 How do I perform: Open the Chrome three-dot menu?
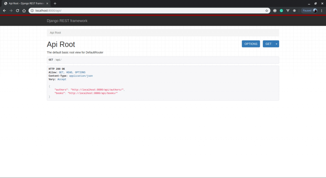click(x=322, y=11)
